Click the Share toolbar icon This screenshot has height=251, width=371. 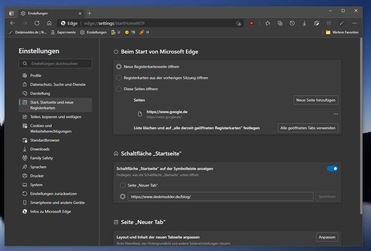[x=329, y=23]
